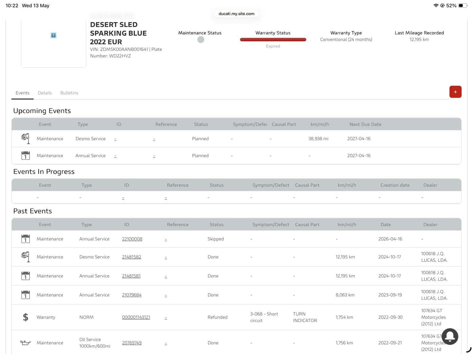Click the calendar icon for event 21079684

coord(26,295)
